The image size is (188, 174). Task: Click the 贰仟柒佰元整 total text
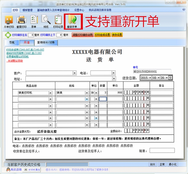[x=47, y=131]
